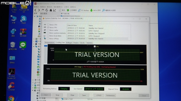
Task: Click the Elapsed Time field
Action: tap(125, 89)
